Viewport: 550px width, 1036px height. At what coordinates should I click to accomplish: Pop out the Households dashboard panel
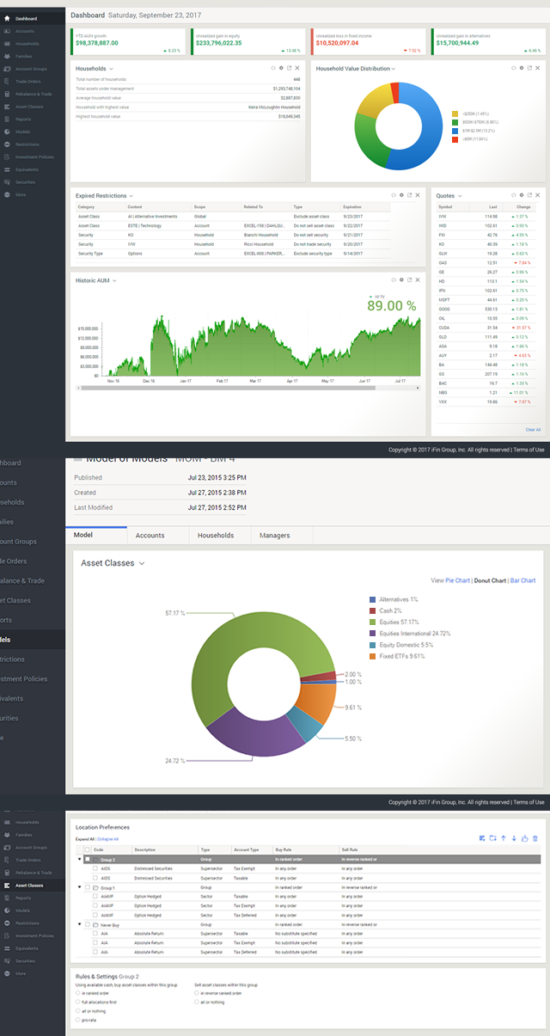(x=289, y=68)
